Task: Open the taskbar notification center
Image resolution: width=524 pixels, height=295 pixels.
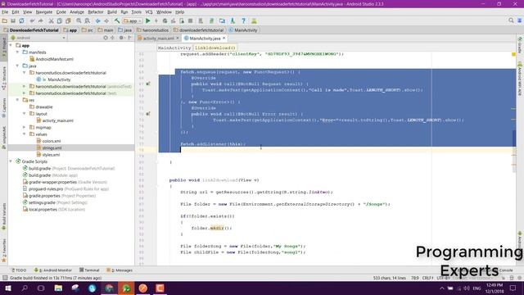Action: [x=513, y=288]
